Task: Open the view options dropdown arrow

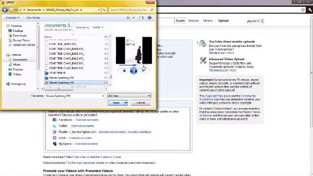Action: pyautogui.click(x=134, y=18)
